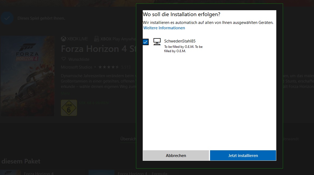Screen dimensions: 314x175
Task: Click the computer icon next to SchwedenStahl85
Action: pos(157,42)
